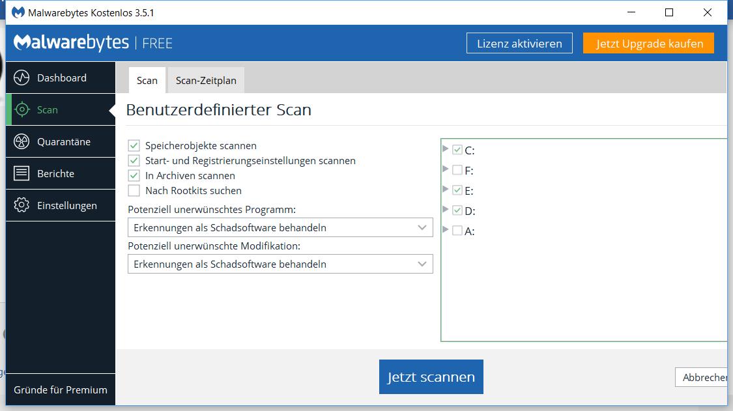Uncheck drive E: checkbox
Image resolution: width=733 pixels, height=411 pixels.
457,190
